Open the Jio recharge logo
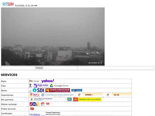This screenshot has height=116, width=155. [34, 104]
